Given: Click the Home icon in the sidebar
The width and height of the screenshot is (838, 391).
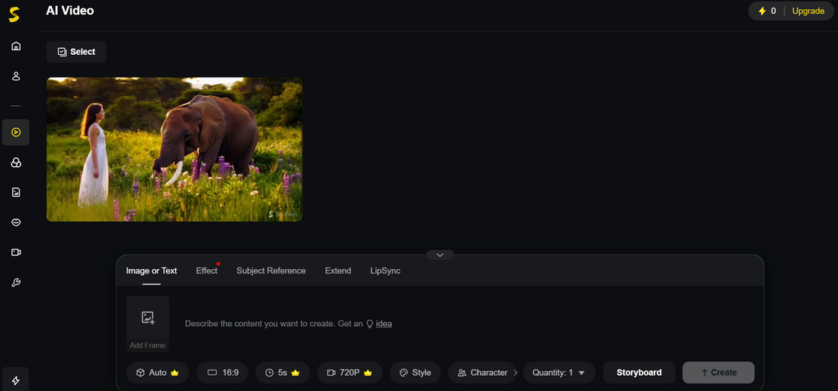Looking at the screenshot, I should [x=16, y=46].
